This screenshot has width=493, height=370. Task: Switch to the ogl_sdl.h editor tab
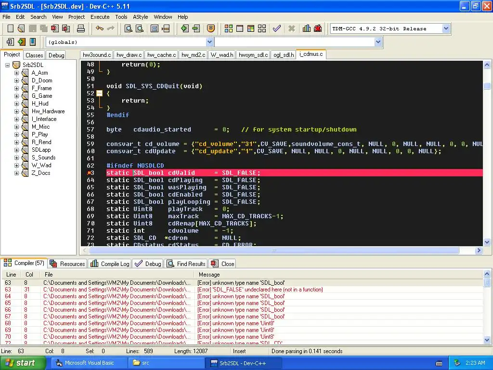coord(284,55)
